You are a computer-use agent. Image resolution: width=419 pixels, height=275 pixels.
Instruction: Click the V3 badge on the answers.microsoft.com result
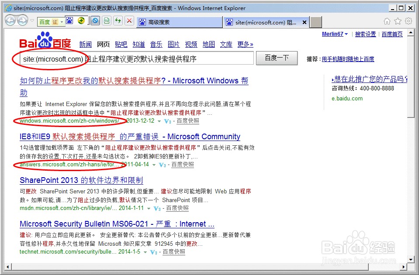pos(162,165)
